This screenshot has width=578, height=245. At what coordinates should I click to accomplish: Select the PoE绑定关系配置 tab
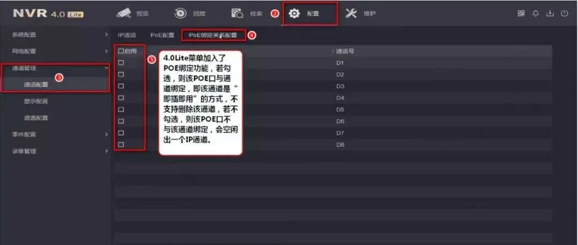click(x=212, y=35)
